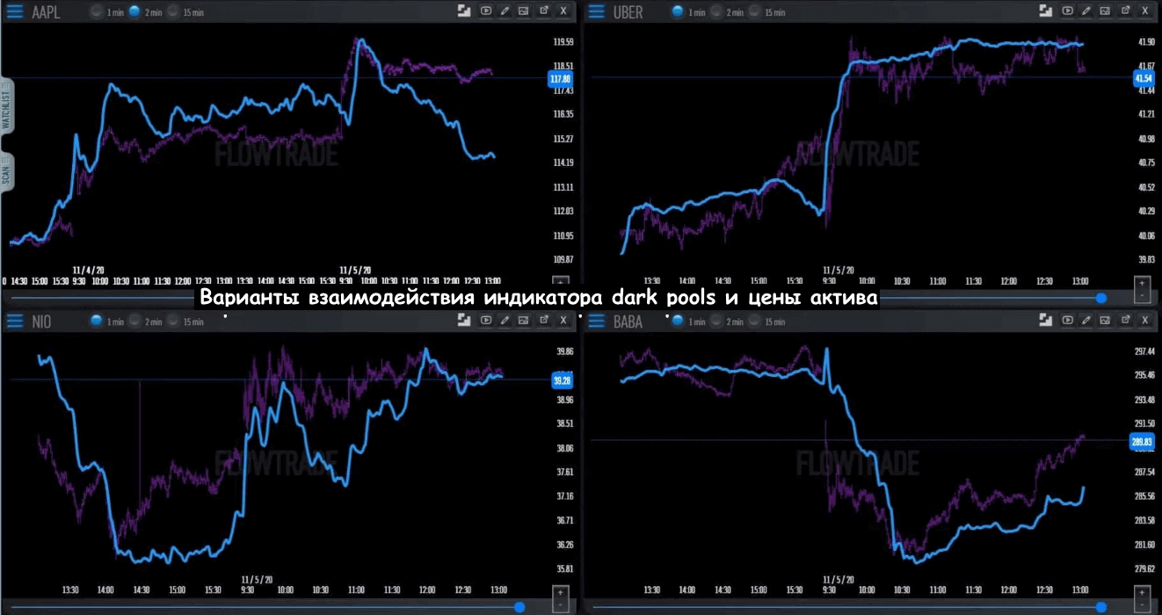Viewport: 1162px width, 615px height.
Task: Open the SCAN side tab
Action: (6, 174)
